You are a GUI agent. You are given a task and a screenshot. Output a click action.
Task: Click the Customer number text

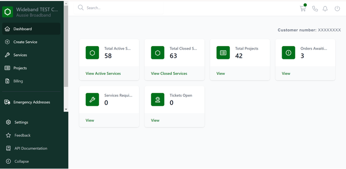309,30
